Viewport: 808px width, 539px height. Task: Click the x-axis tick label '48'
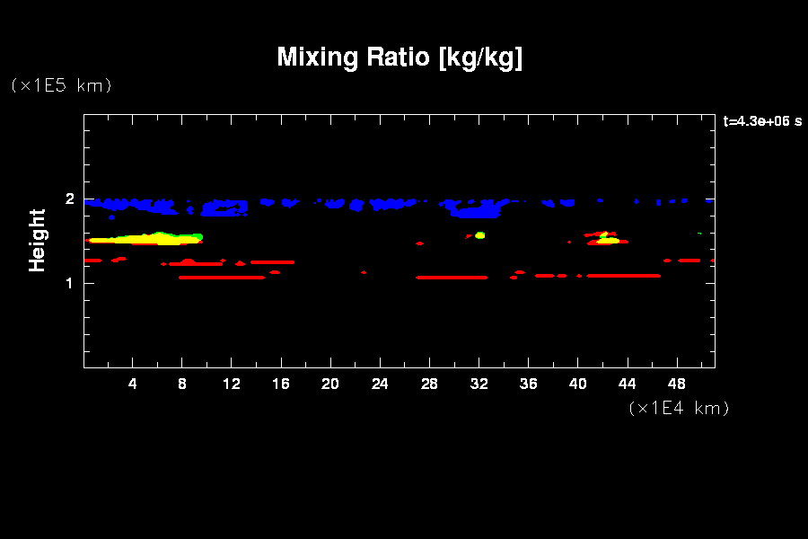point(676,384)
